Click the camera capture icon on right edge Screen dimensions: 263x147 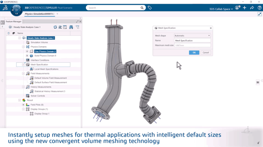click(258, 82)
